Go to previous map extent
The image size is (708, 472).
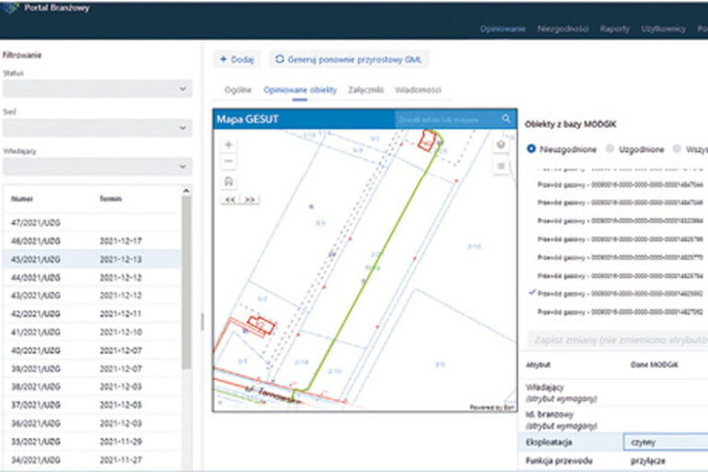click(230, 199)
